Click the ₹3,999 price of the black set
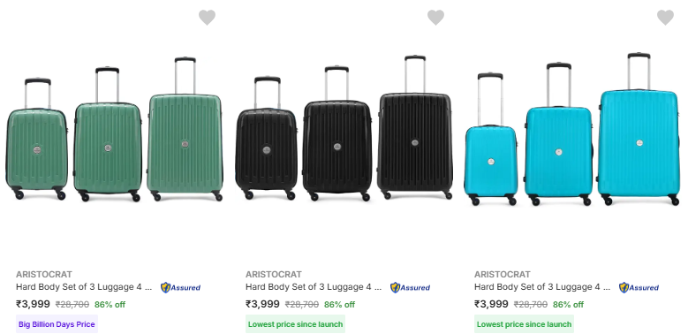The height and width of the screenshot is (334, 688). pos(262,304)
